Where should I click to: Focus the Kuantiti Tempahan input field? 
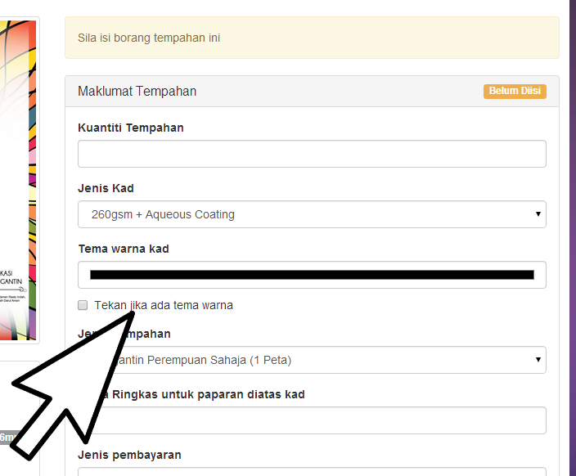312,154
